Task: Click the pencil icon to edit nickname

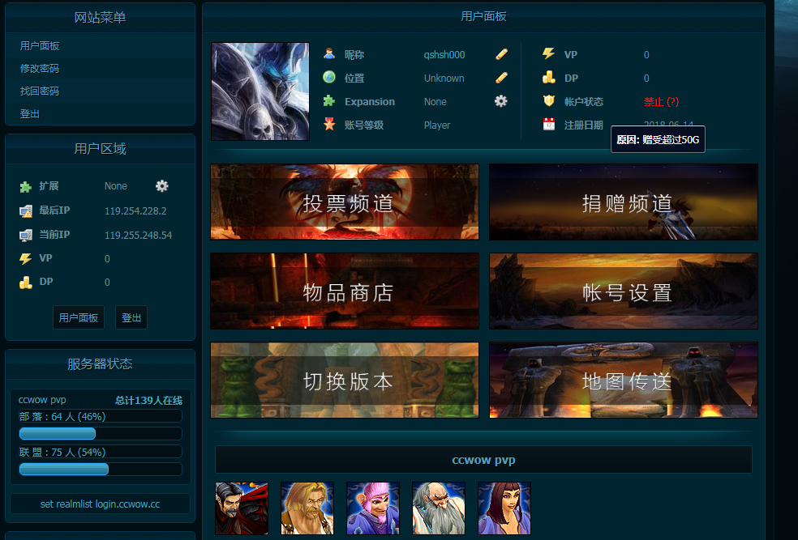Action: click(501, 54)
